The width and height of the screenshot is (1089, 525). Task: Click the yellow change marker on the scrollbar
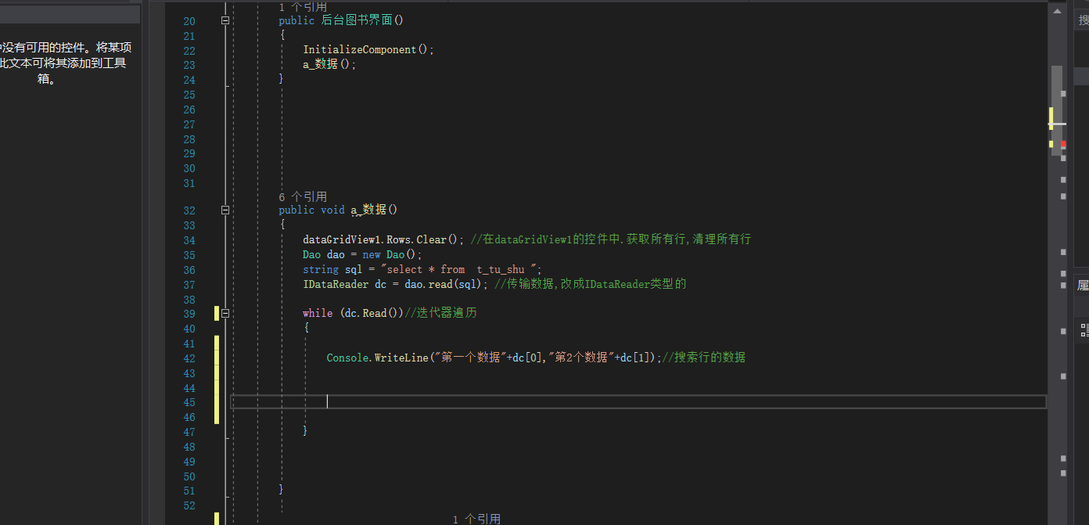coord(1051,118)
